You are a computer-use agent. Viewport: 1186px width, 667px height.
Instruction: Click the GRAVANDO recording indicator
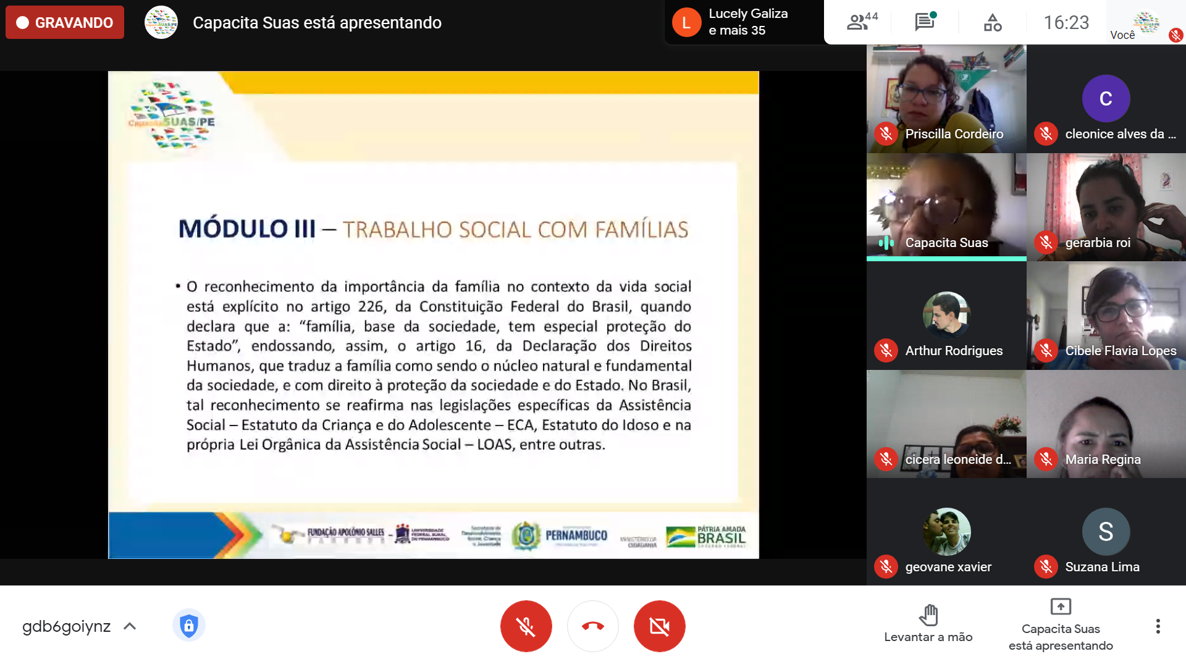65,23
